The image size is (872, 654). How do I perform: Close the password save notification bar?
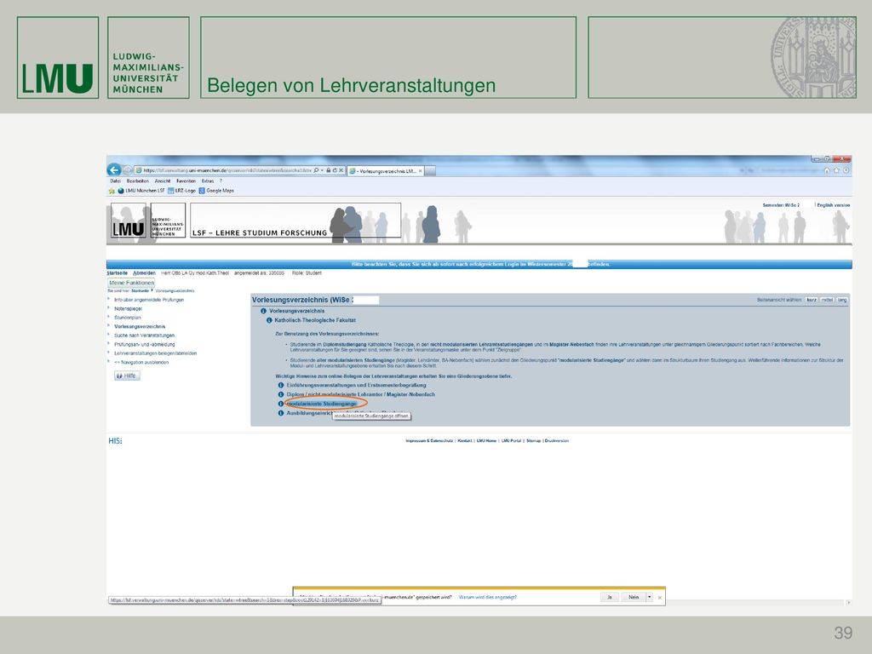(660, 597)
